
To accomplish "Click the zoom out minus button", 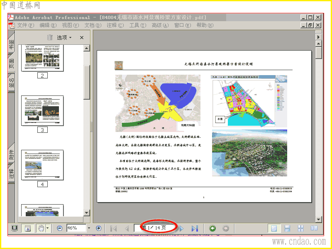I will point(60,228).
